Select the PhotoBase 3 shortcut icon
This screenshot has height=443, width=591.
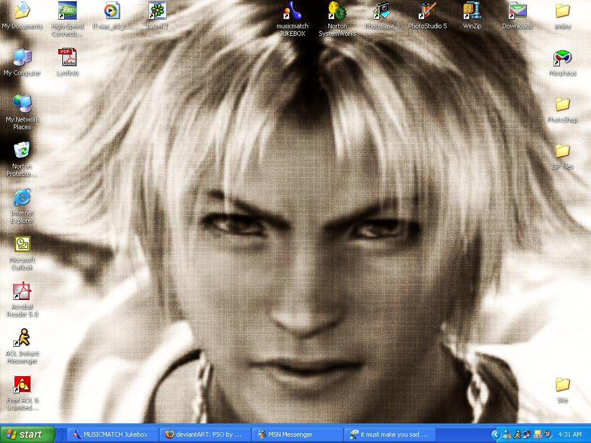pyautogui.click(x=382, y=10)
